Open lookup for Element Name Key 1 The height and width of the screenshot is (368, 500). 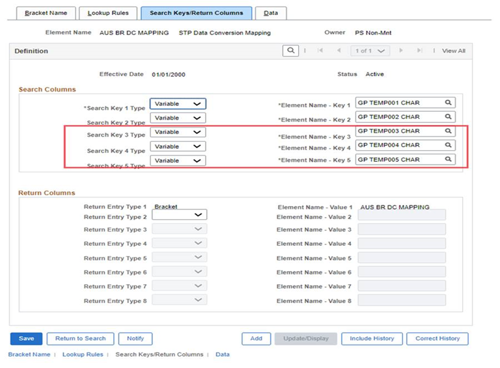(x=448, y=103)
